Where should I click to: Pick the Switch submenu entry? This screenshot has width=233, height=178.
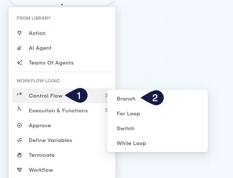(126, 128)
